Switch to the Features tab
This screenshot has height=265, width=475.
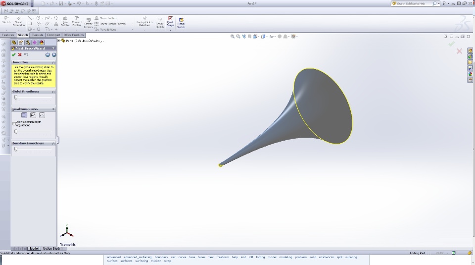tap(8, 35)
